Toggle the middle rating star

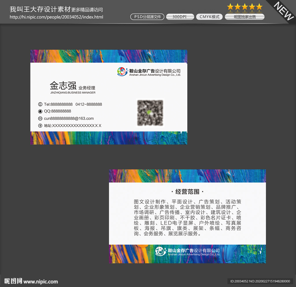point(245,7)
